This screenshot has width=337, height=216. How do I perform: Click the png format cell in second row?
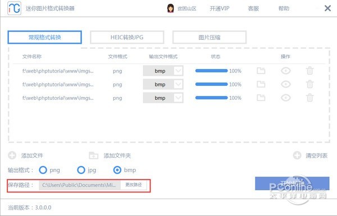[x=117, y=85]
